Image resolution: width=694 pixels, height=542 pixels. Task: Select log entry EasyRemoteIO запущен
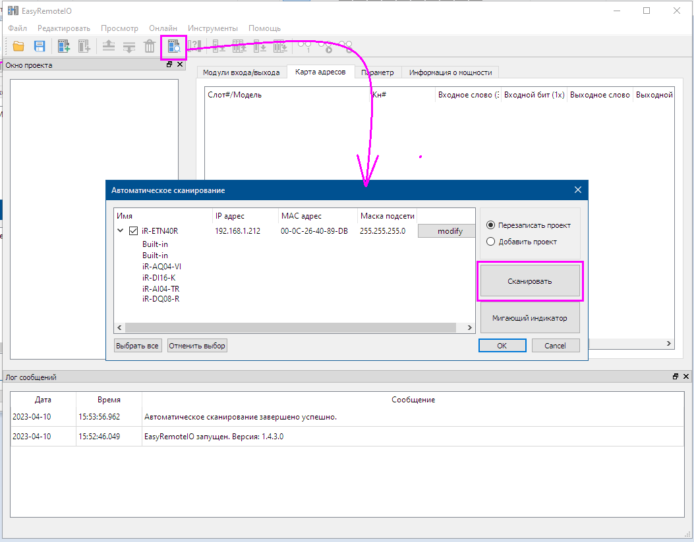pyautogui.click(x=347, y=437)
